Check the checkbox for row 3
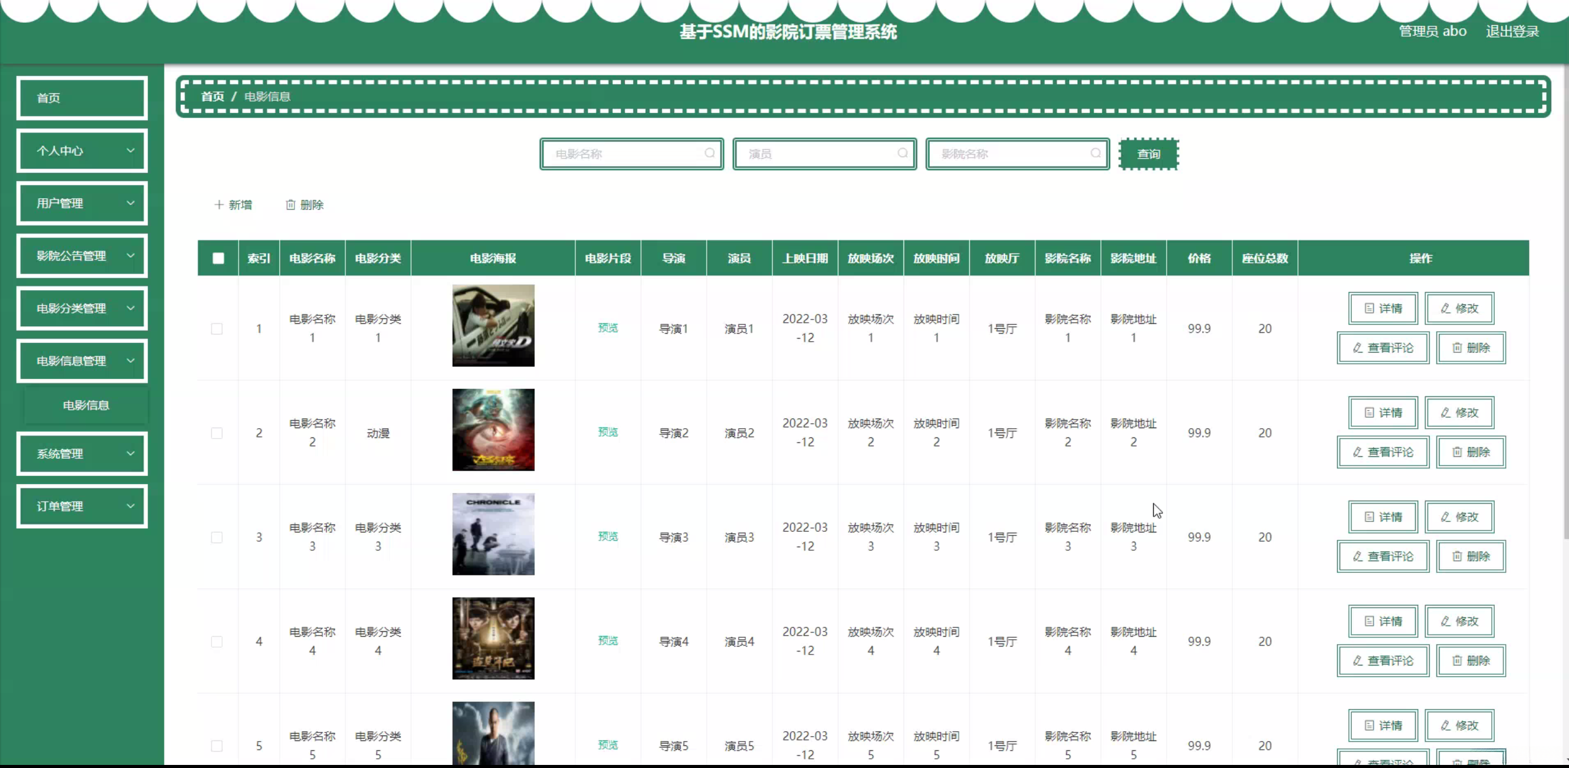1569x768 pixels. point(217,537)
